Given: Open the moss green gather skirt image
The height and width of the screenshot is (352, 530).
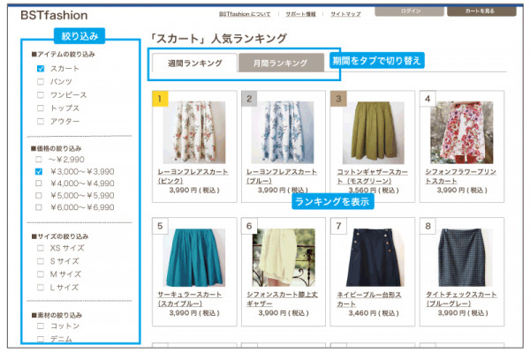Looking at the screenshot, I should point(373,132).
